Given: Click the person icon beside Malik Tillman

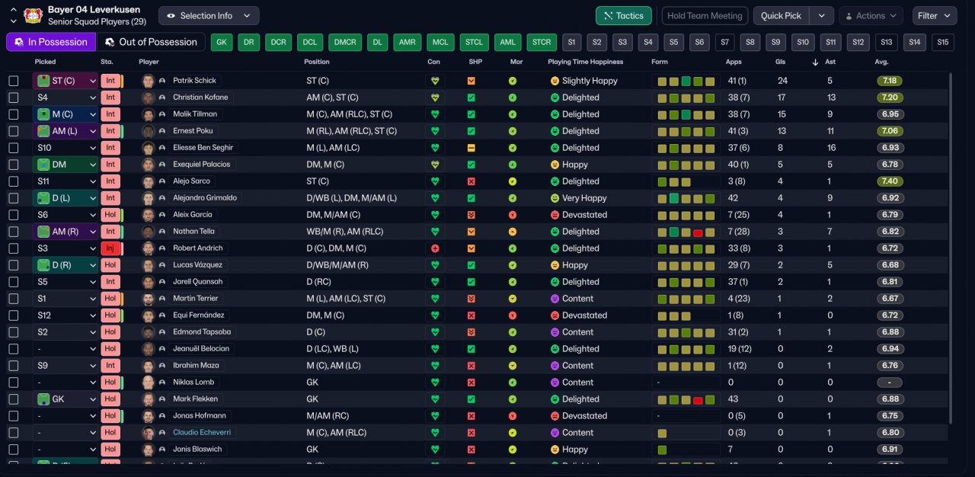Looking at the screenshot, I should click(162, 114).
